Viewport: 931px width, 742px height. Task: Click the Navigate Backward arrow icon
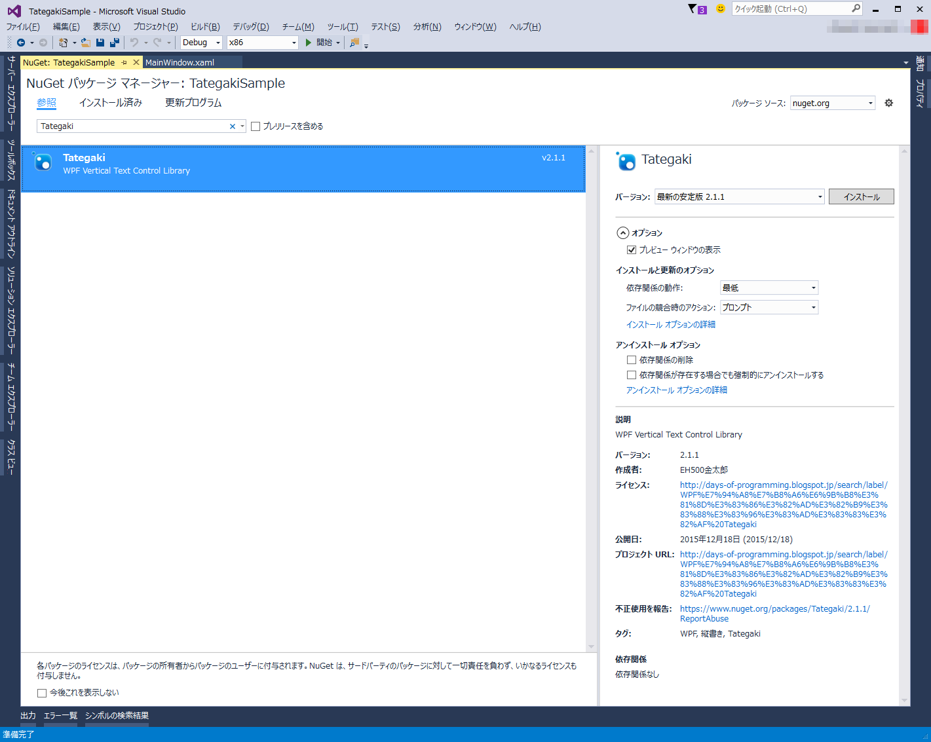(21, 43)
